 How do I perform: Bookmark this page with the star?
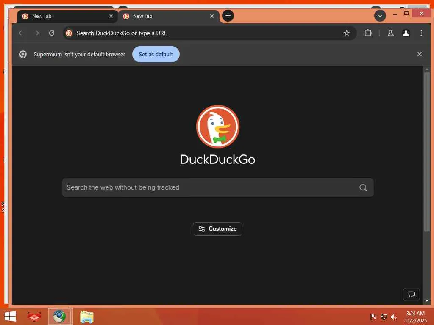pyautogui.click(x=347, y=33)
